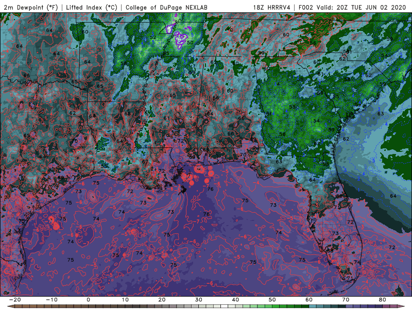Click the 70 tick label on the color scale
This screenshot has width=412, height=309.
346,300
